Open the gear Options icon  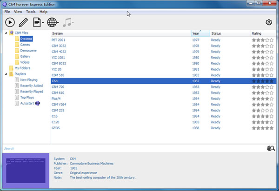click(269, 22)
